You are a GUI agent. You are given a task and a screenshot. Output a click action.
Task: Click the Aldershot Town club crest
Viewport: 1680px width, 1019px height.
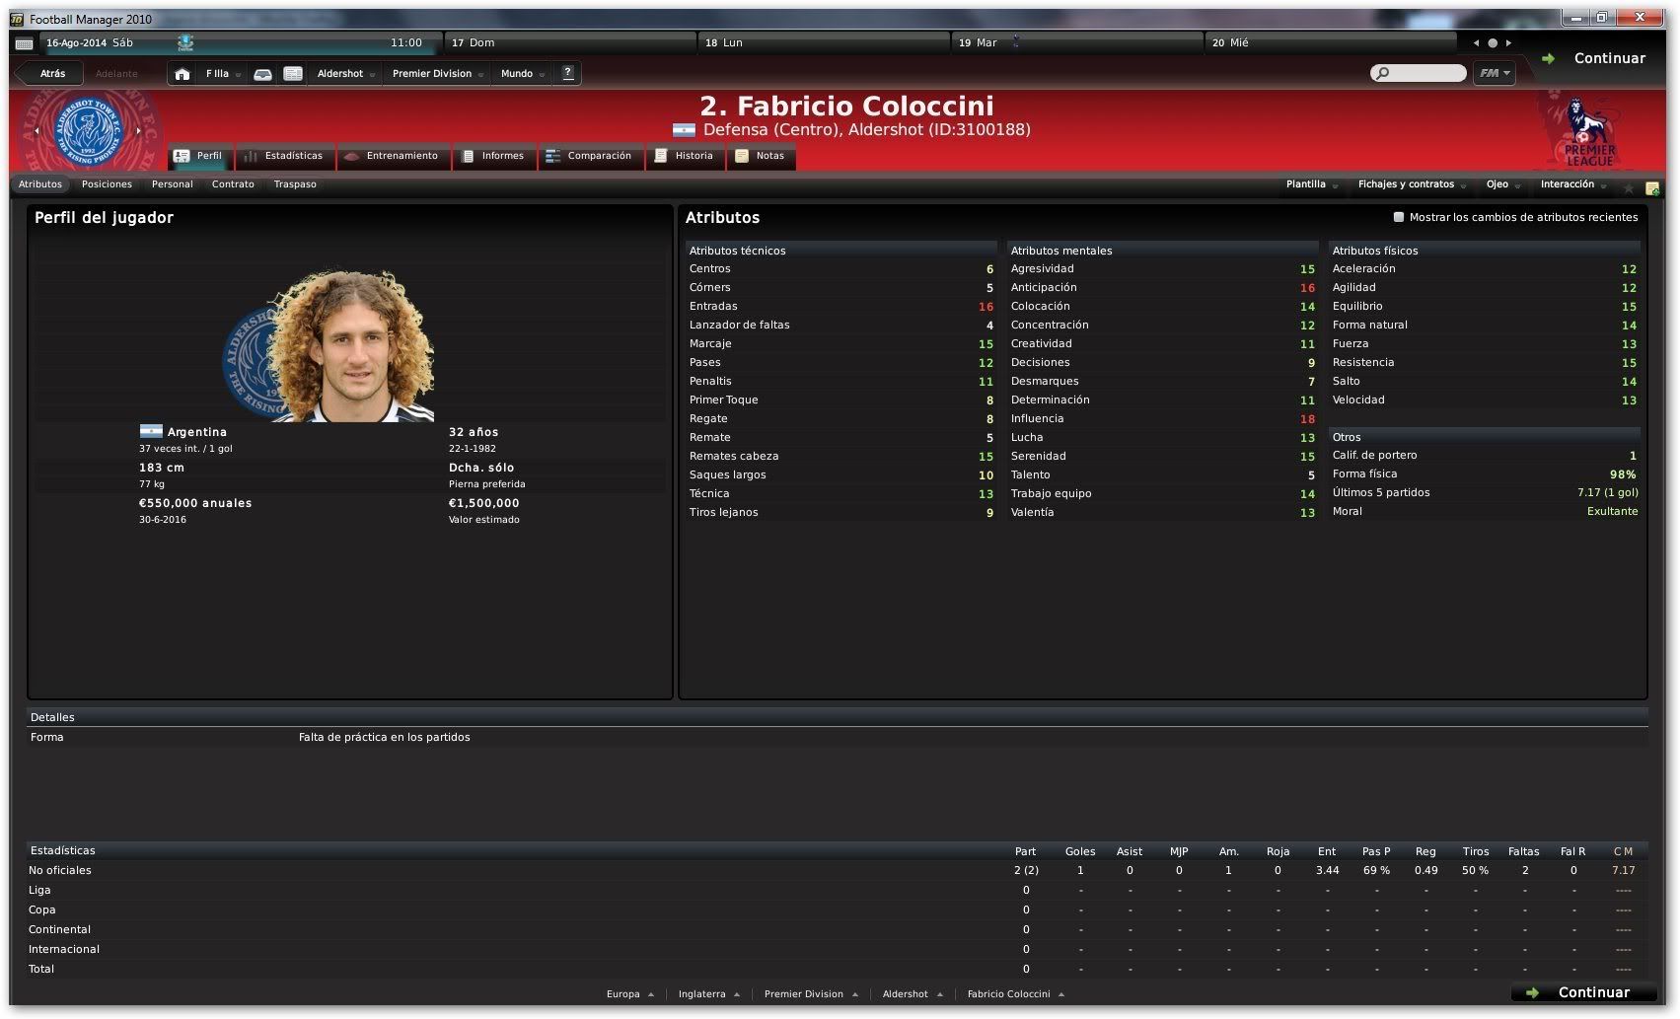(x=88, y=129)
